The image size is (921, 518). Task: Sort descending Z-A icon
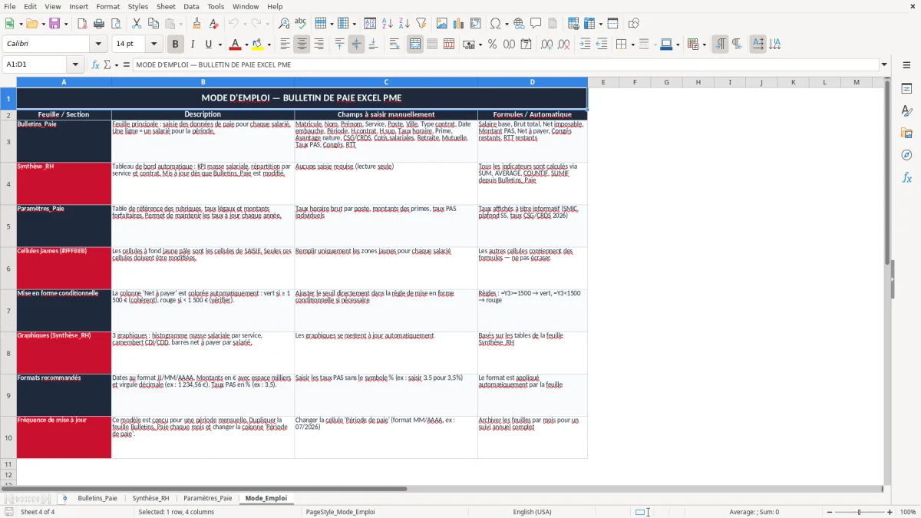404,24
